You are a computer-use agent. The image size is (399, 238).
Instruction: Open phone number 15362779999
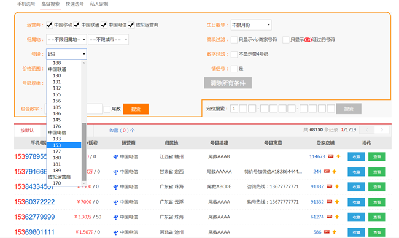(34, 217)
